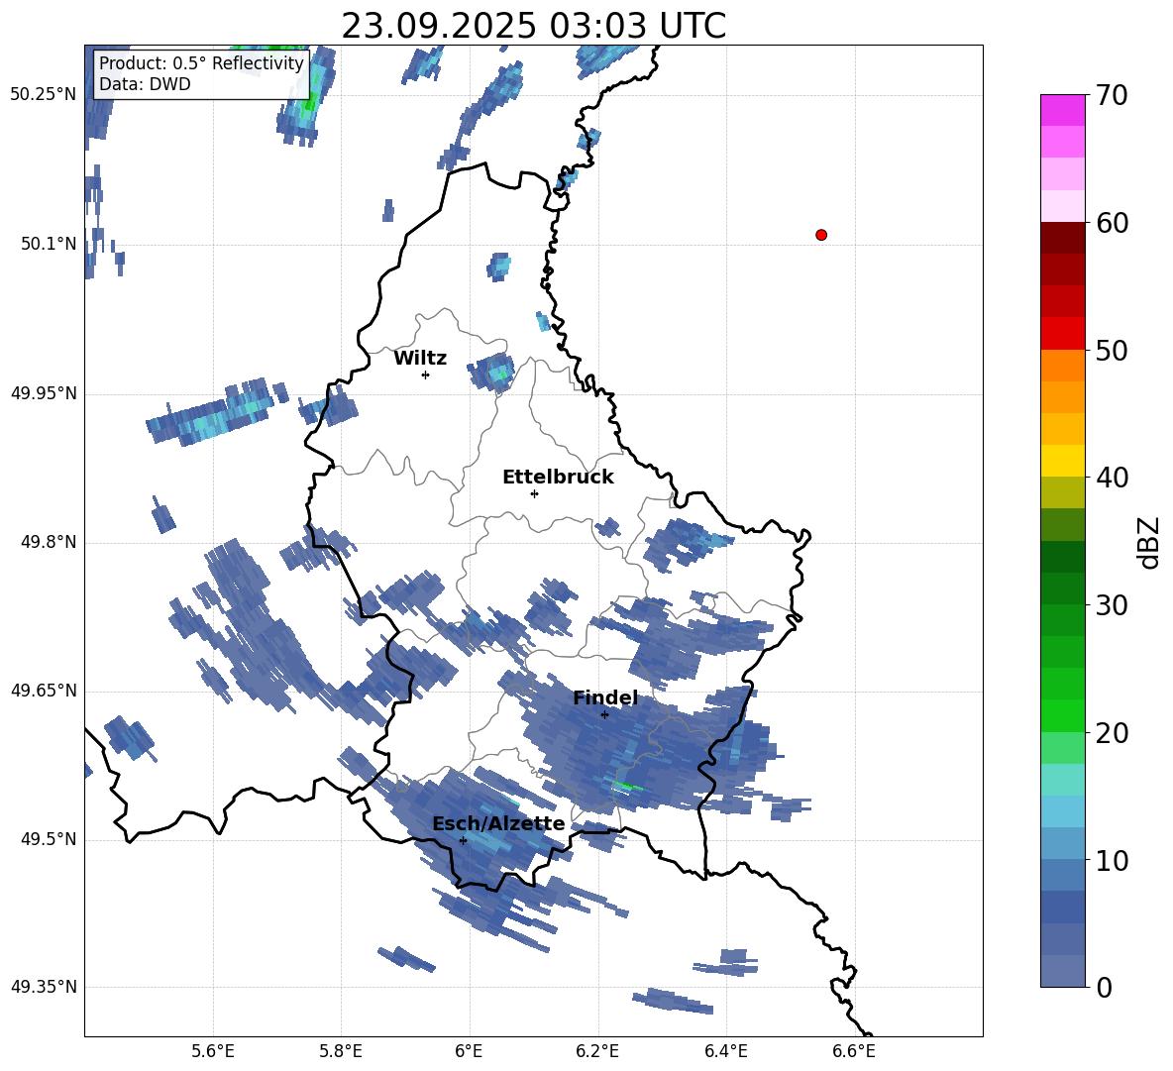This screenshot has height=1071, width=1173.
Task: Click the 49.8°N latitude label
Action: point(48,542)
